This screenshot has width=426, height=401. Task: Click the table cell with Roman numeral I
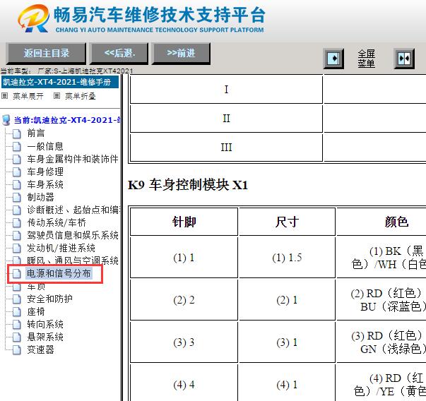tap(226, 90)
